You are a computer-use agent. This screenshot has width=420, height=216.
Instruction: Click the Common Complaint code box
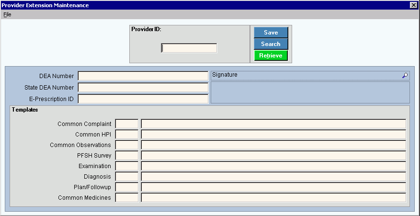click(x=126, y=124)
